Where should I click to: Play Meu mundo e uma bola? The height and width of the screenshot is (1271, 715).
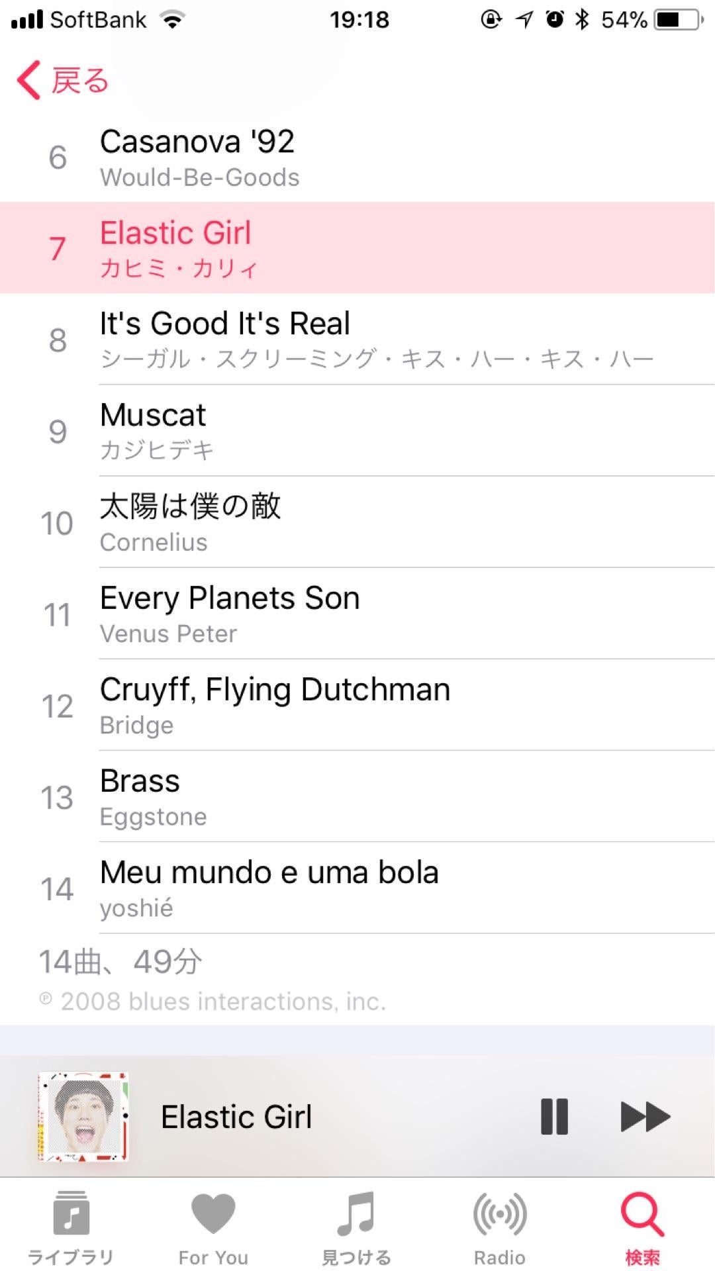(358, 888)
